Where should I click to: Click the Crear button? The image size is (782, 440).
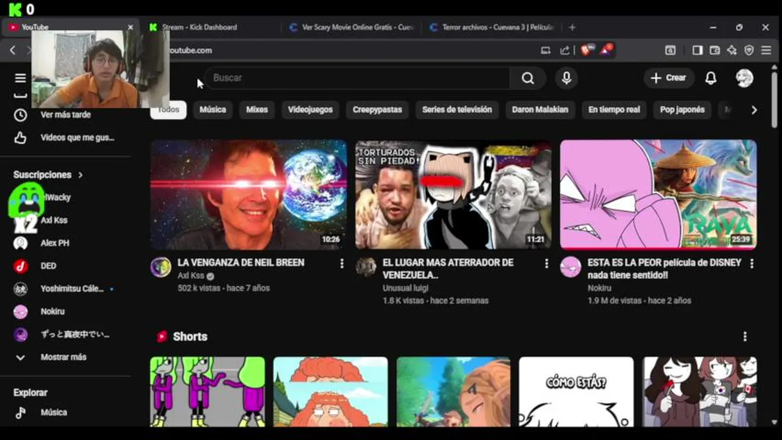(668, 78)
